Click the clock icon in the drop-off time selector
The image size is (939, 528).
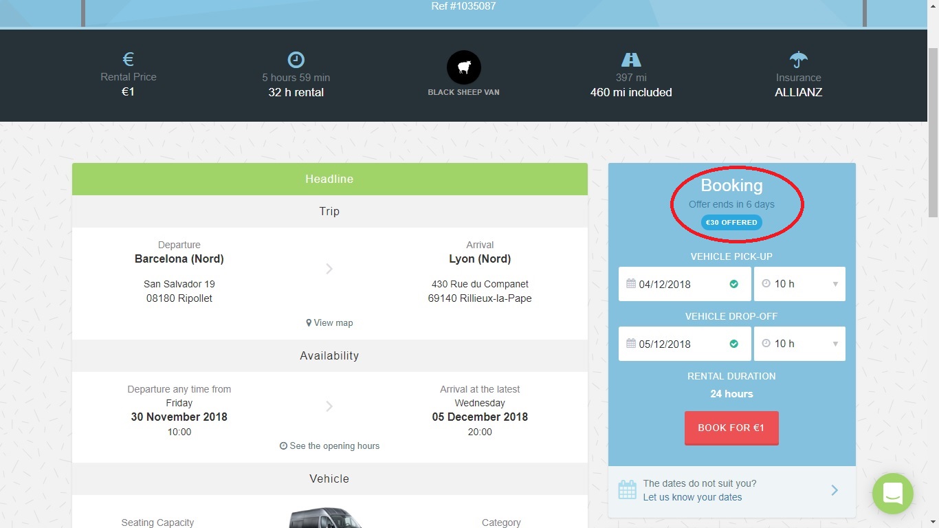pos(766,344)
